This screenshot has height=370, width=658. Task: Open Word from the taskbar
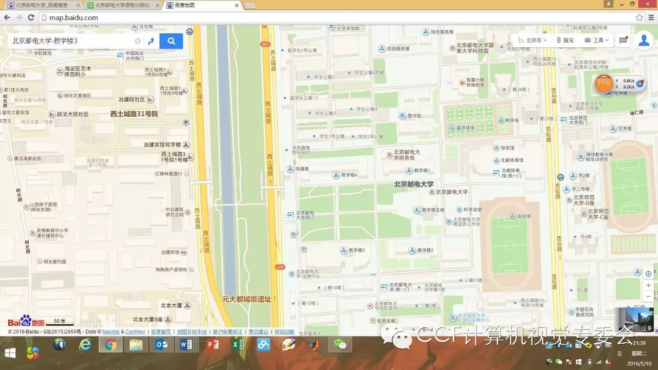point(187,345)
